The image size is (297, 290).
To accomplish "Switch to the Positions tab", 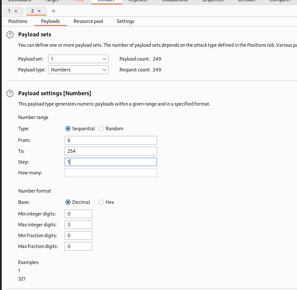I will pos(18,21).
